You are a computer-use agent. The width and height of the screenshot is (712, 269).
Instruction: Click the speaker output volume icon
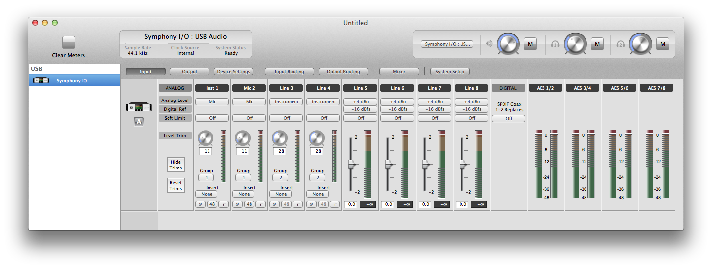click(x=489, y=44)
